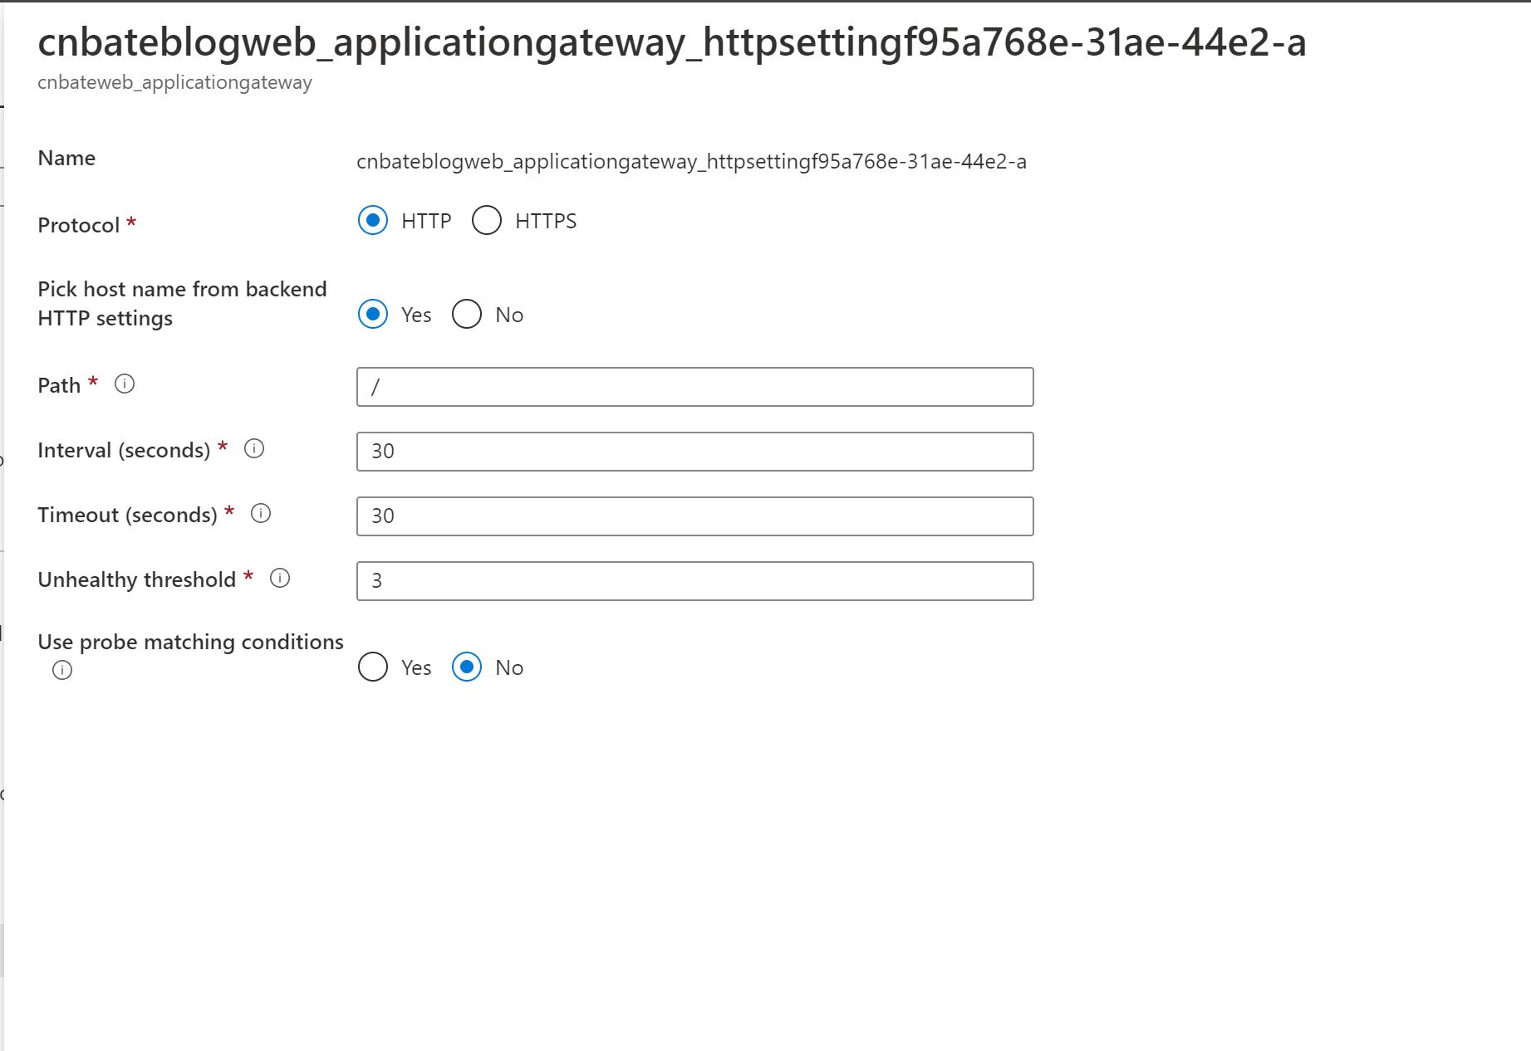
Task: Click the info icon next to Unhealthy threshold
Action: (279, 578)
